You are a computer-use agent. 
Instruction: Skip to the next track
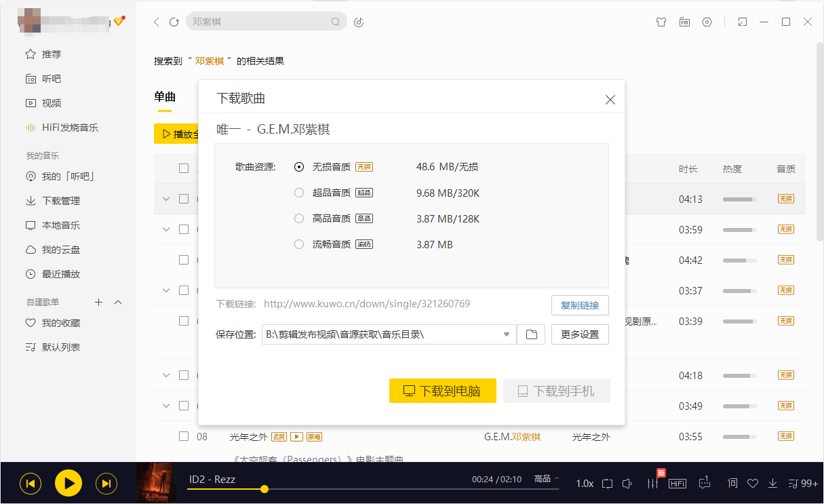pyautogui.click(x=106, y=483)
